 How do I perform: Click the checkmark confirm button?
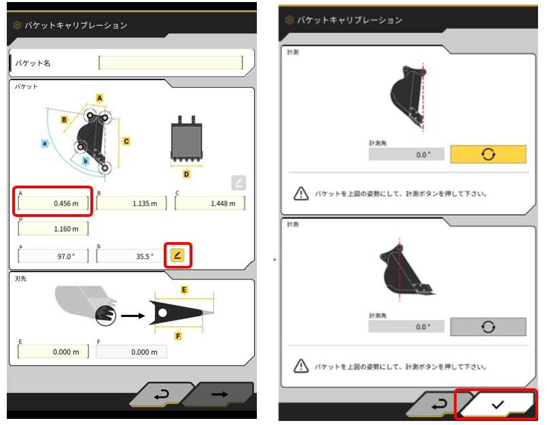[x=496, y=405]
